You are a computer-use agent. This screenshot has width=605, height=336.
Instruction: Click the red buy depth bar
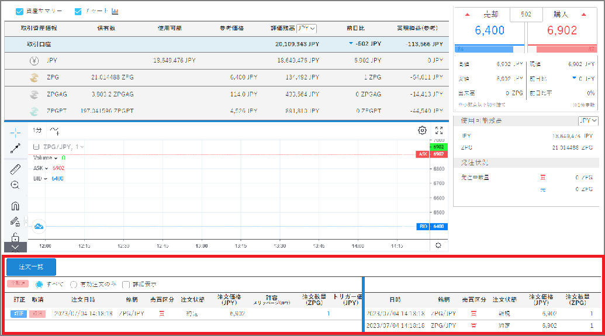pyautogui.click(x=567, y=50)
